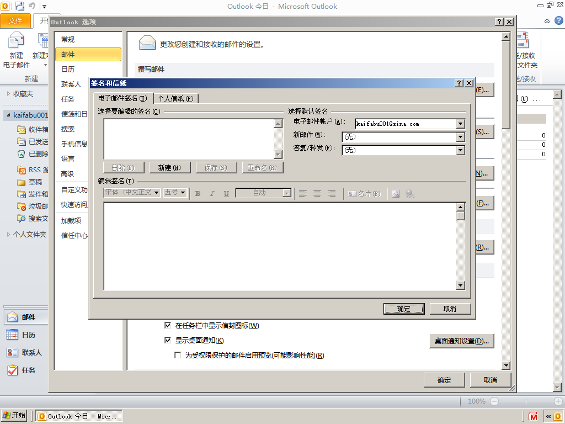Open the RSS 源 folder
Screen dimensions: 565x424
33,169
